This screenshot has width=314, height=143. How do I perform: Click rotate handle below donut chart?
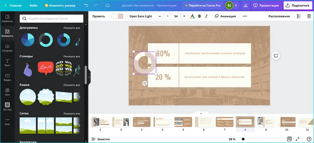tap(145, 83)
